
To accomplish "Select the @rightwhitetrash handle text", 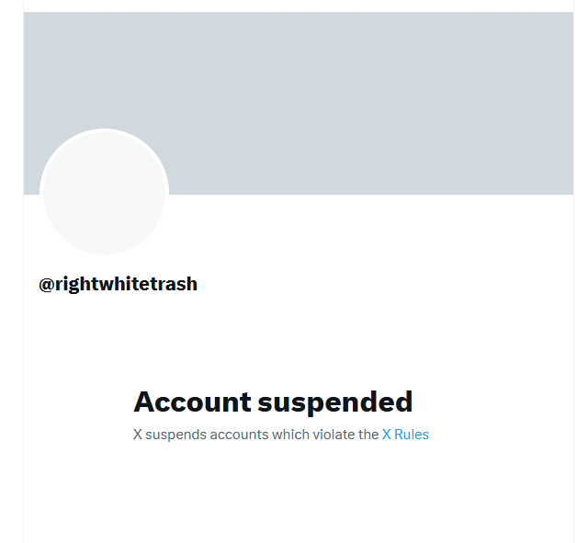I will tap(118, 284).
